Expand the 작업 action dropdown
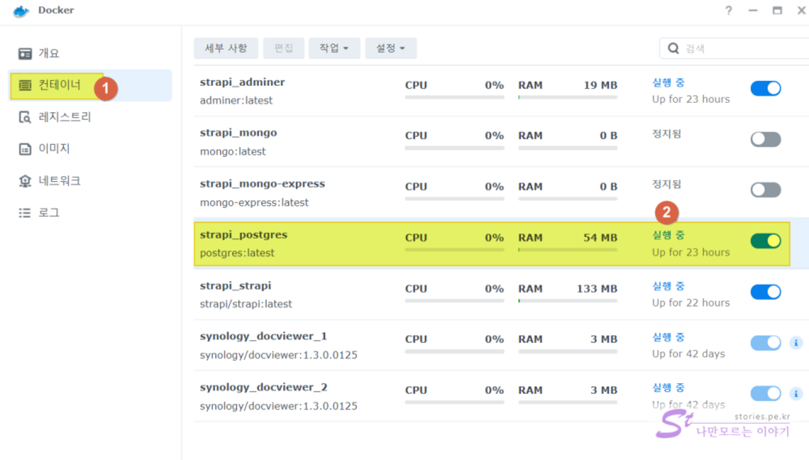This screenshot has height=460, width=809. click(x=334, y=48)
